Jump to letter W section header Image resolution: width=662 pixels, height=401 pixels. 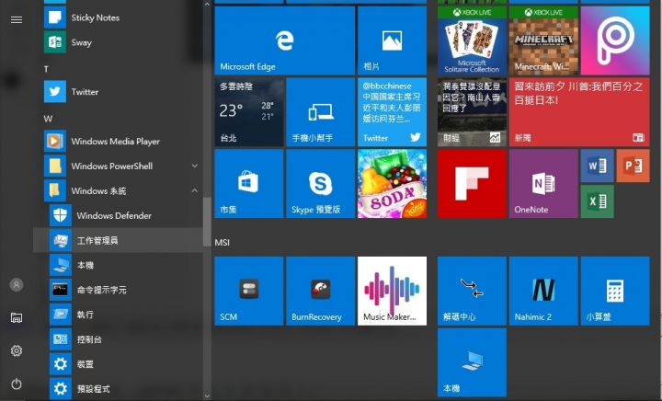[x=48, y=119]
